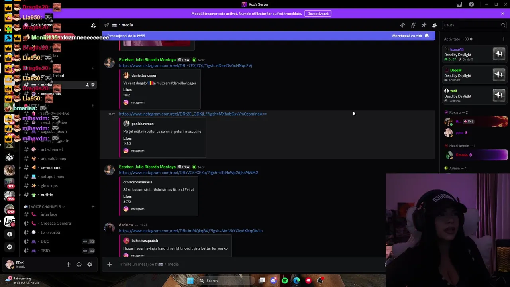The image size is (510, 287).
Task: Join the TRIO voice channel
Action: pyautogui.click(x=59, y=251)
